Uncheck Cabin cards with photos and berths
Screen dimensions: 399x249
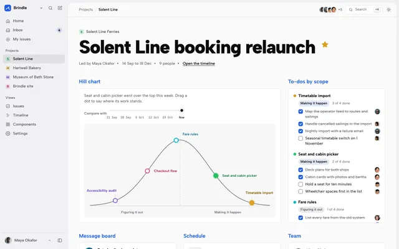pos(300,177)
